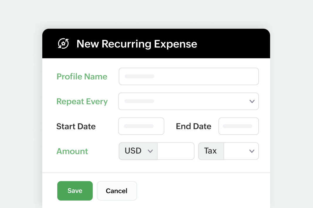Viewport: 313px width, 208px height.
Task: Open currency list via chevron beside USD
Action: click(150, 151)
